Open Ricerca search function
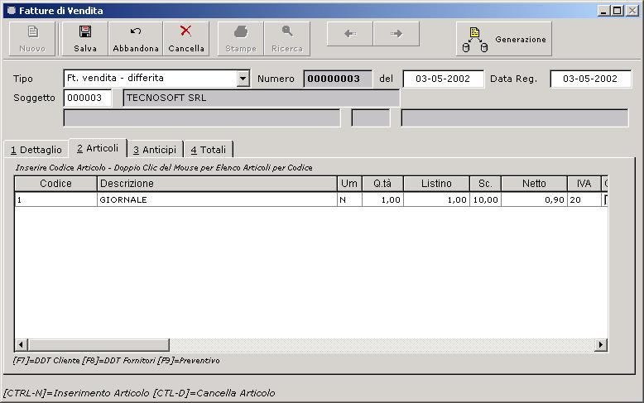Image resolution: width=644 pixels, height=403 pixels. 287,39
